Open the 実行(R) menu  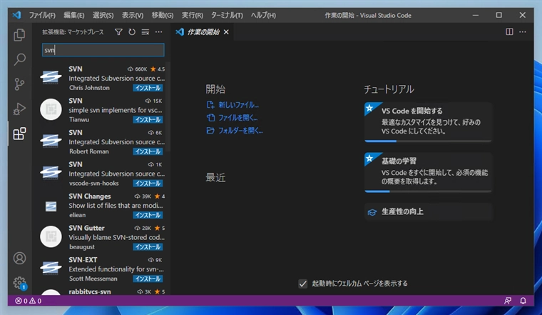193,15
